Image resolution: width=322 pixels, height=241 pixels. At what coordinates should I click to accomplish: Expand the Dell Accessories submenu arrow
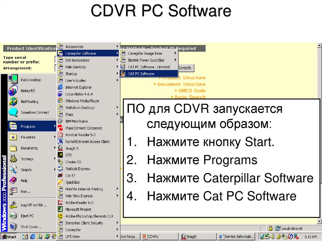(117, 60)
